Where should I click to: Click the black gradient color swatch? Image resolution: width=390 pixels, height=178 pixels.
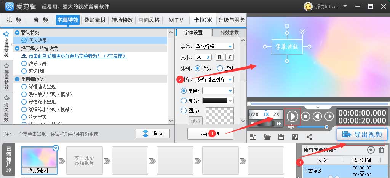(215, 100)
